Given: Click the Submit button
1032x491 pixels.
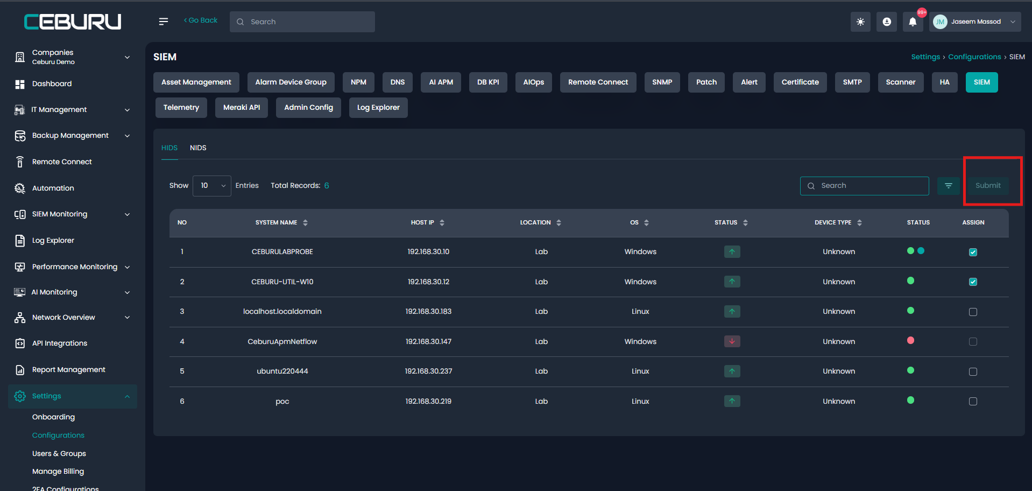Looking at the screenshot, I should click(x=988, y=186).
